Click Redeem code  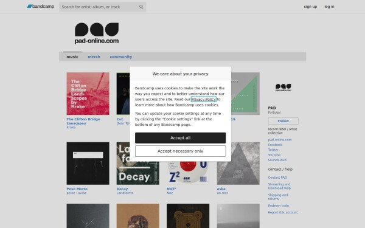click(278, 206)
